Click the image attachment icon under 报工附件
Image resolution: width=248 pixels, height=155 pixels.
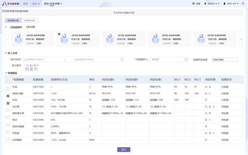point(27,69)
